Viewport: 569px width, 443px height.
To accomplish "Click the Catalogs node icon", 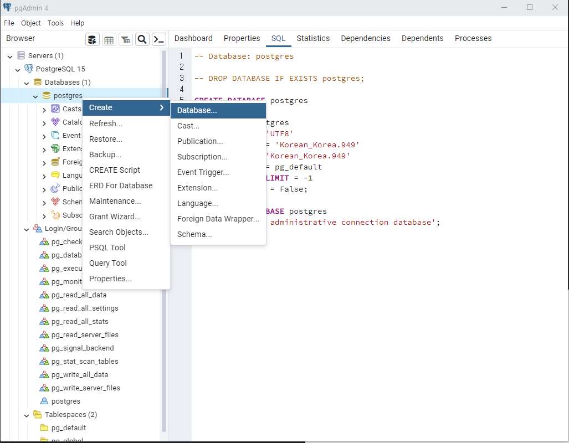I will click(x=55, y=122).
